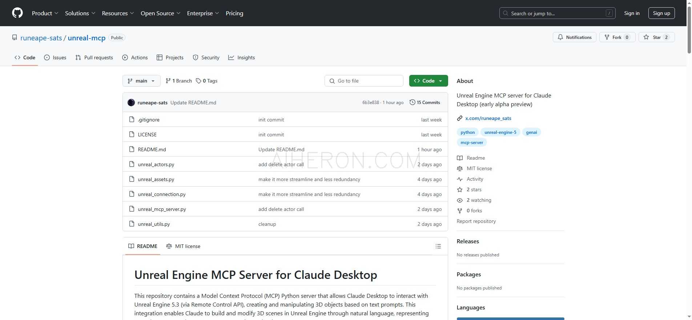Expand the Solutions menu
This screenshot has width=692, height=320.
[80, 13]
